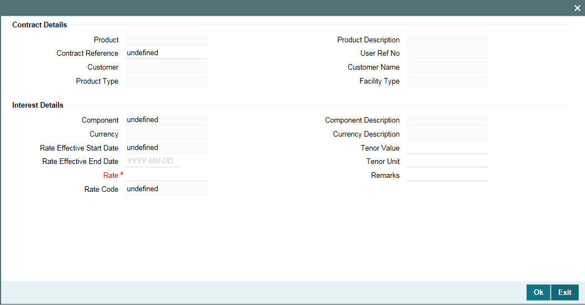Screen dimensions: 585x305
Task: Focus the Currency field
Action: pos(166,134)
